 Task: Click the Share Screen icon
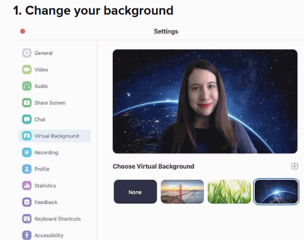pos(27,103)
